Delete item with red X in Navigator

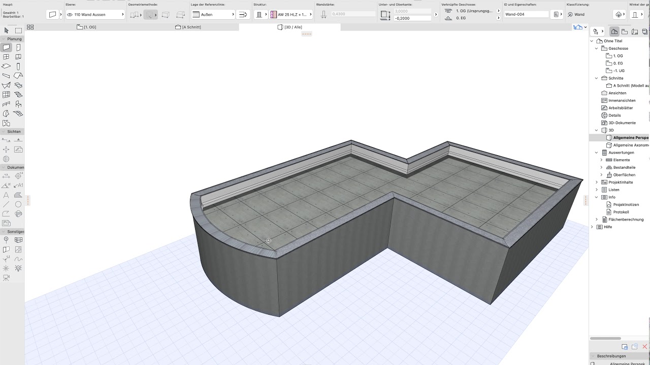(x=645, y=347)
